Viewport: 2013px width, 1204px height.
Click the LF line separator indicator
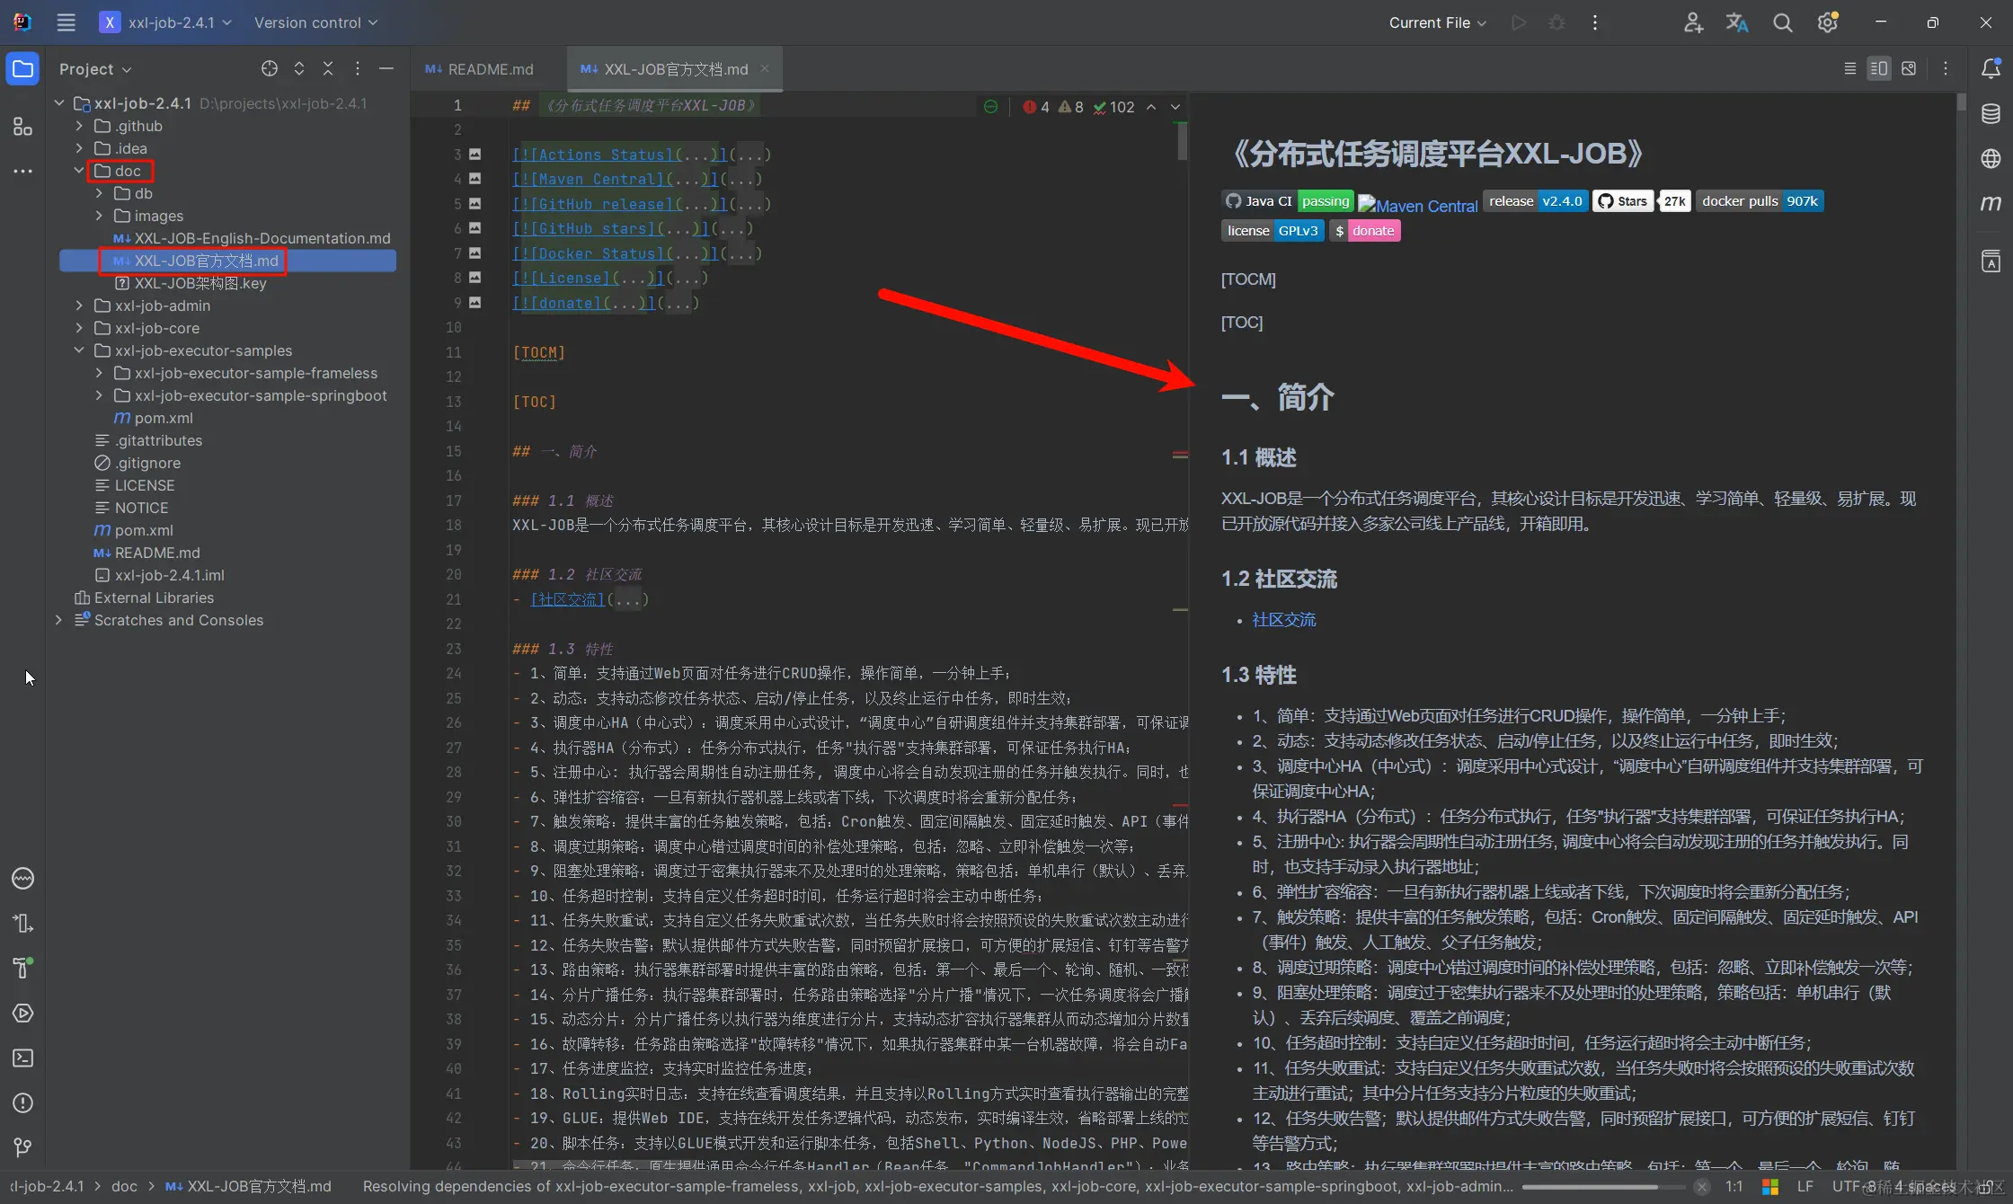pos(1805,1186)
